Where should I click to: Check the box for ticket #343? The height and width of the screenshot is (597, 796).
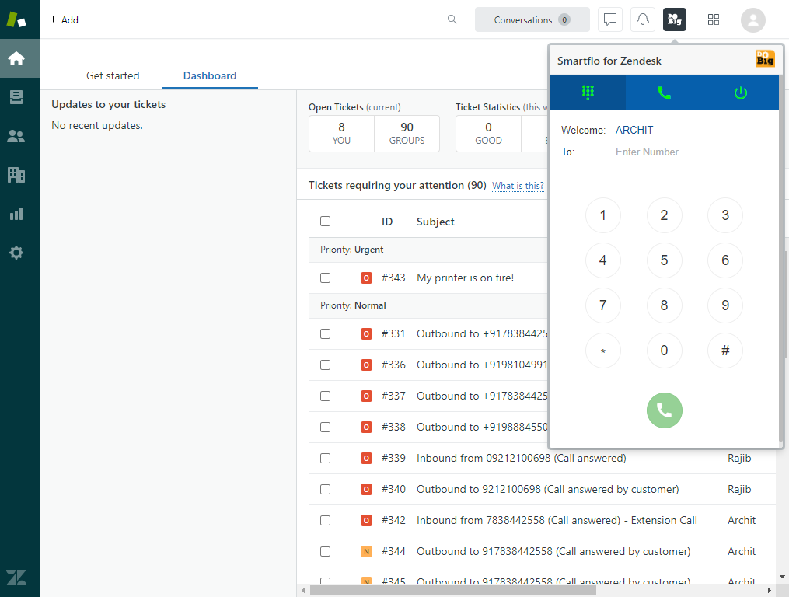click(x=325, y=278)
